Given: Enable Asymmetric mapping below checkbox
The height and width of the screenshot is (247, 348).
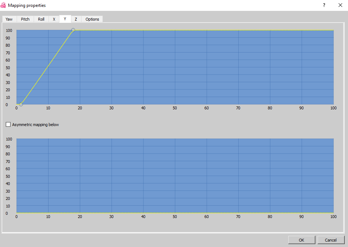Looking at the screenshot, I should point(8,125).
